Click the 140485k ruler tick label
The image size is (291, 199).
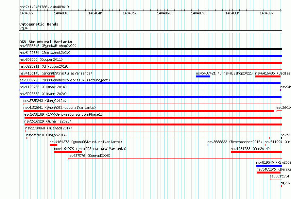click(129, 13)
